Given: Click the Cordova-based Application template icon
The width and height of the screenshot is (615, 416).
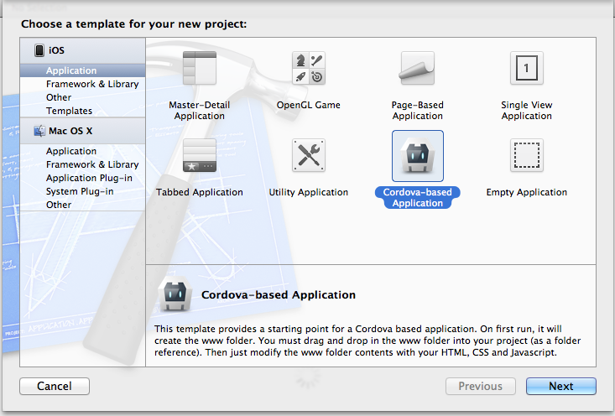Looking at the screenshot, I should click(417, 156).
